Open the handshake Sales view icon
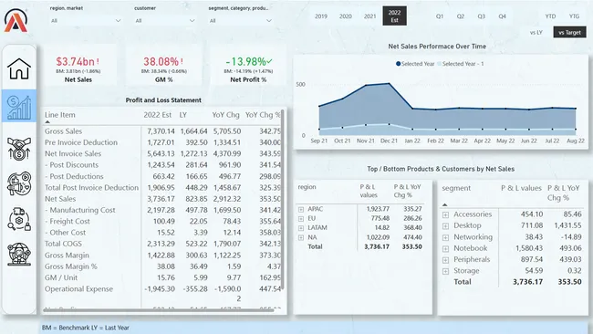Screen dimensions: 593x334 coord(19,148)
